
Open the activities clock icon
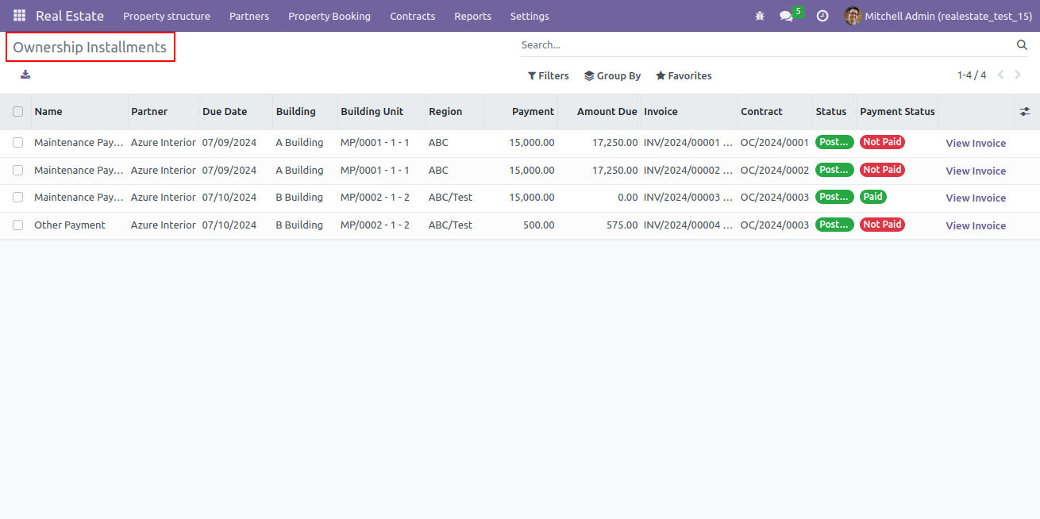coord(822,16)
